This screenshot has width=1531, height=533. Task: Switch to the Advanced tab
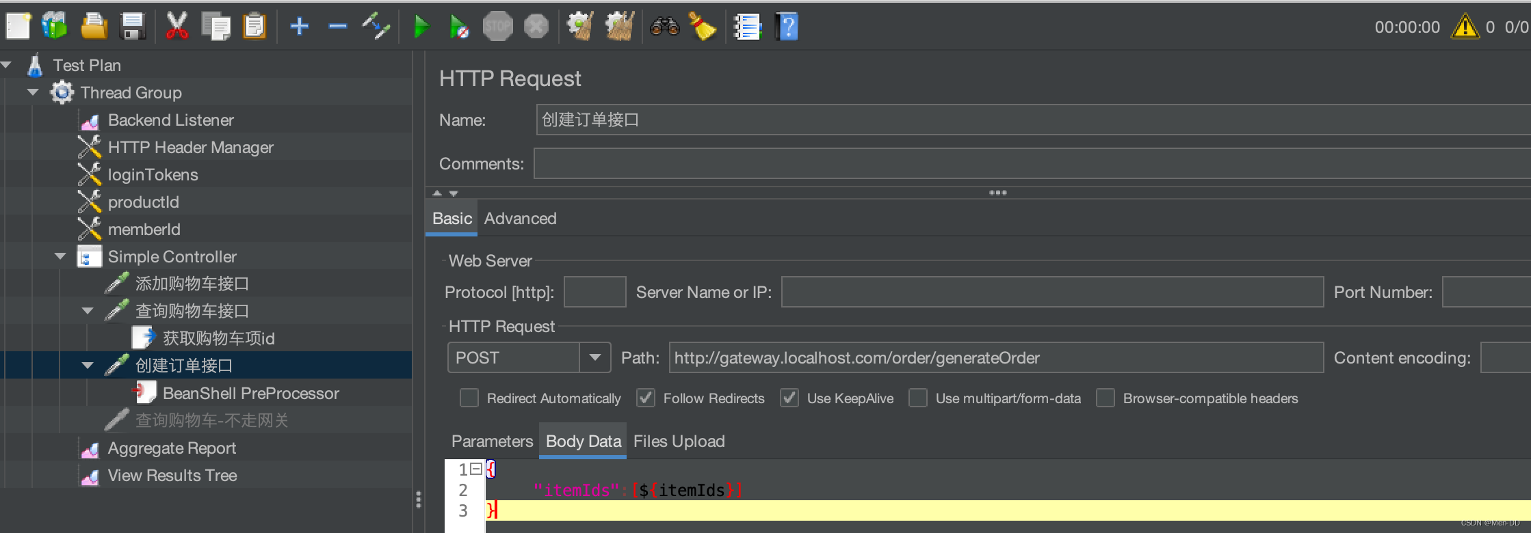click(x=520, y=219)
